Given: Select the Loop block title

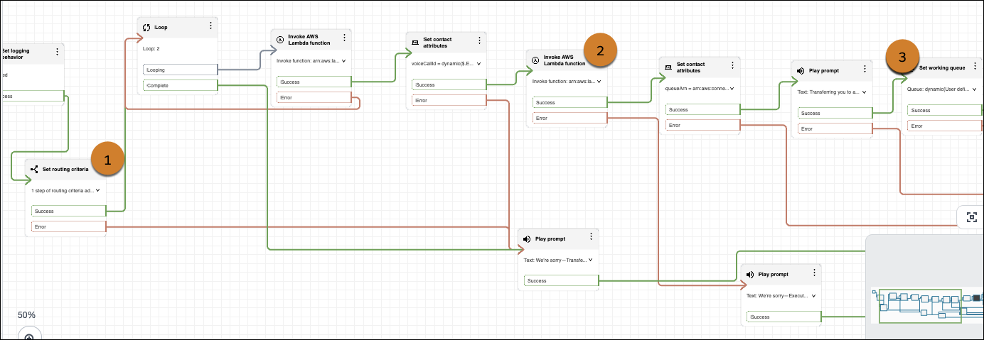Looking at the screenshot, I should tap(162, 27).
